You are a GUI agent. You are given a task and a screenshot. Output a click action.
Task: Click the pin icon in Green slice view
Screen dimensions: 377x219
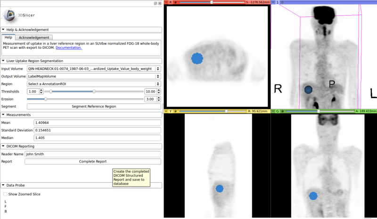click(x=273, y=111)
